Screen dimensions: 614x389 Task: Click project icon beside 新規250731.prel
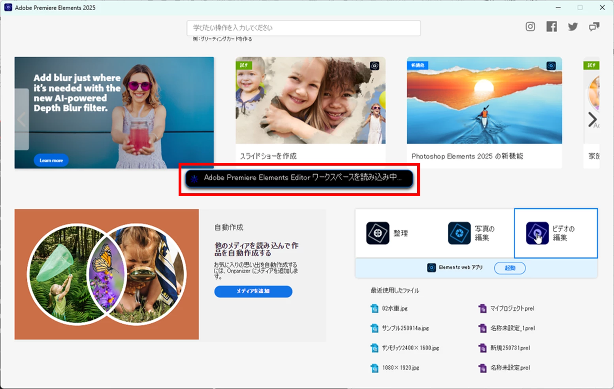[x=482, y=348]
